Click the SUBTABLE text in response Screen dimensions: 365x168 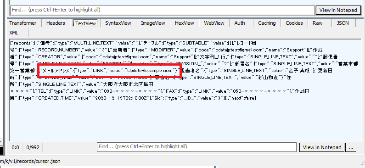[x=195, y=43]
